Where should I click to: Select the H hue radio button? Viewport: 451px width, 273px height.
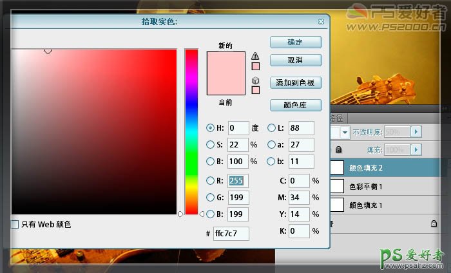point(210,127)
